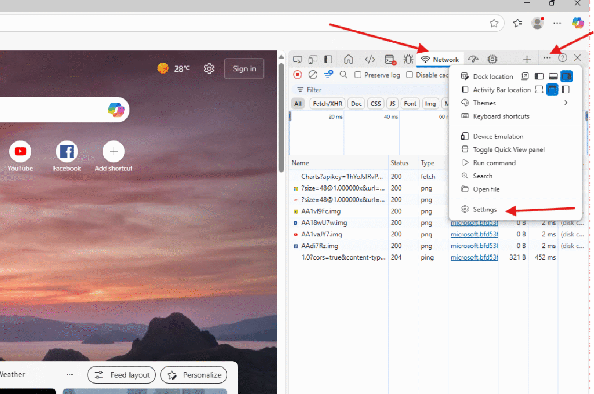Click the Filter input field

[348, 90]
